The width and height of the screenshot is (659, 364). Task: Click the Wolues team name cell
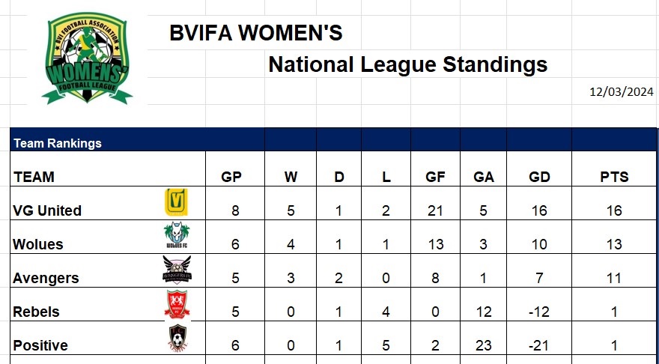pos(108,237)
